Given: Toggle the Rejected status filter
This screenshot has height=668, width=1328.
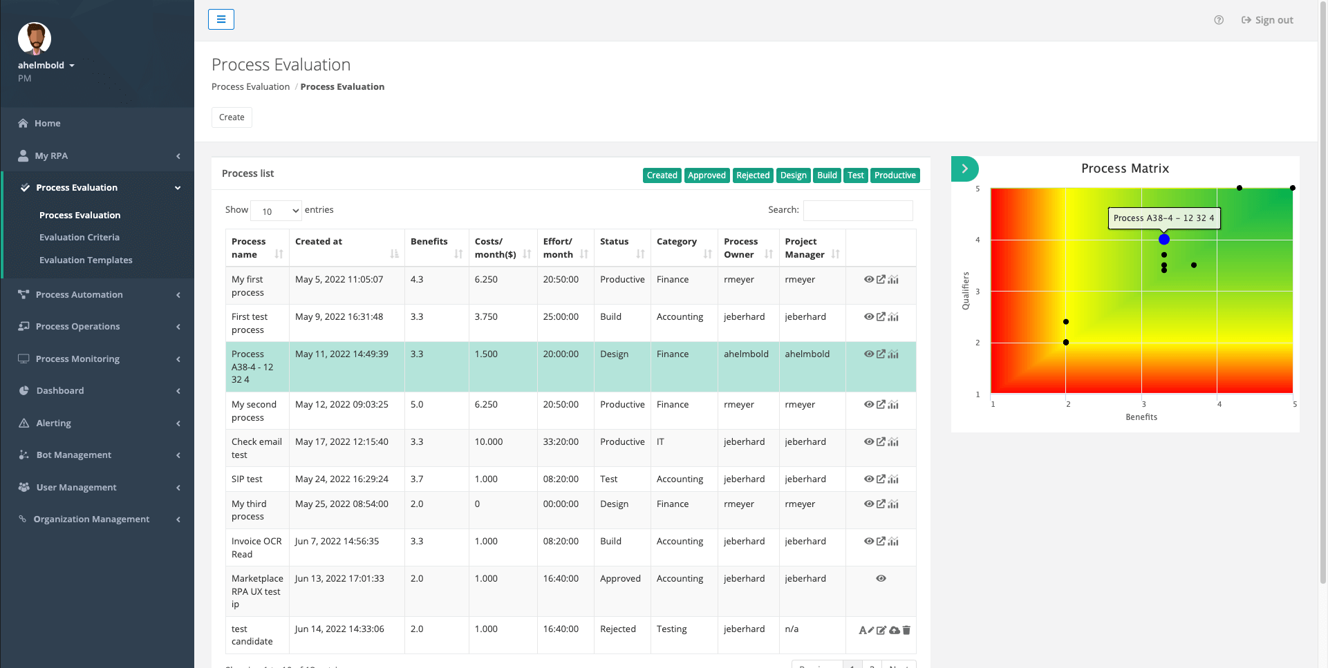Looking at the screenshot, I should click(752, 175).
